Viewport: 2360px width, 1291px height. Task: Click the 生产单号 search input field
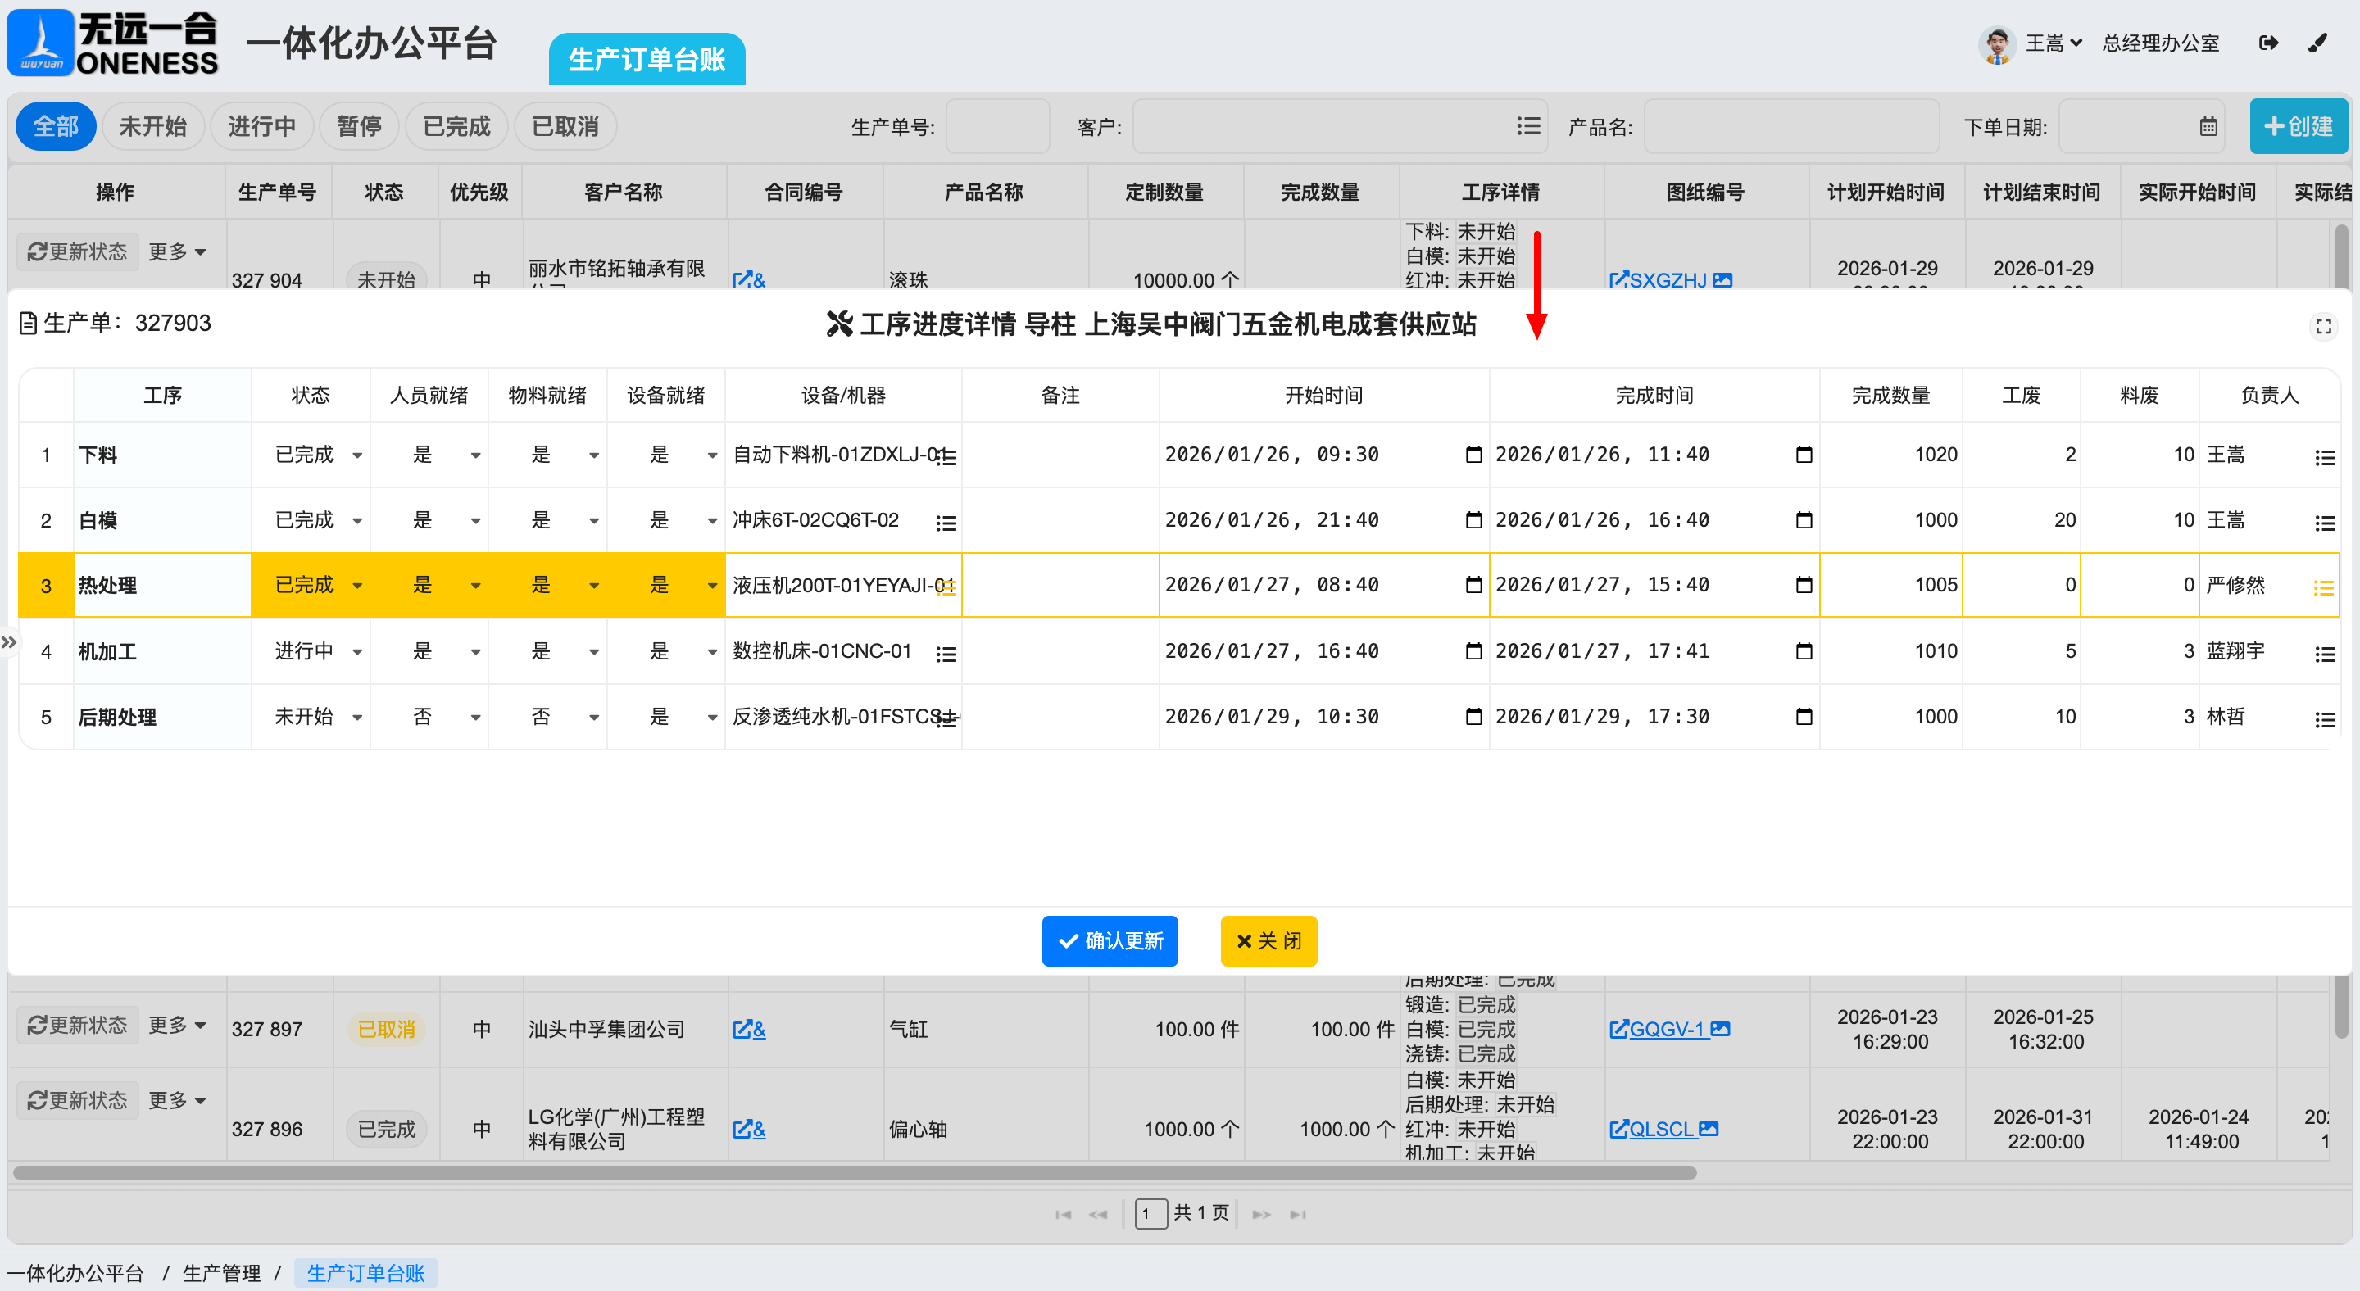(x=996, y=126)
